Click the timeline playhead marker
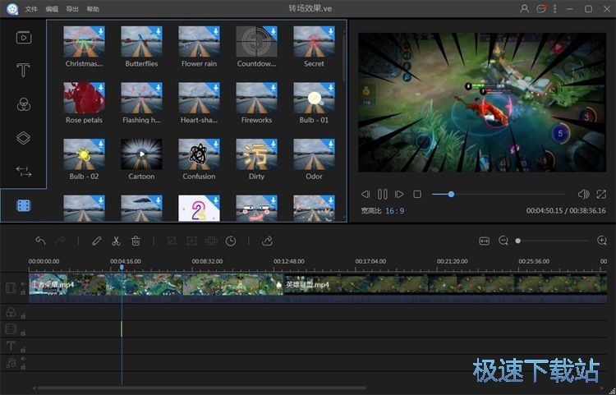This screenshot has height=395, width=616. click(x=122, y=268)
